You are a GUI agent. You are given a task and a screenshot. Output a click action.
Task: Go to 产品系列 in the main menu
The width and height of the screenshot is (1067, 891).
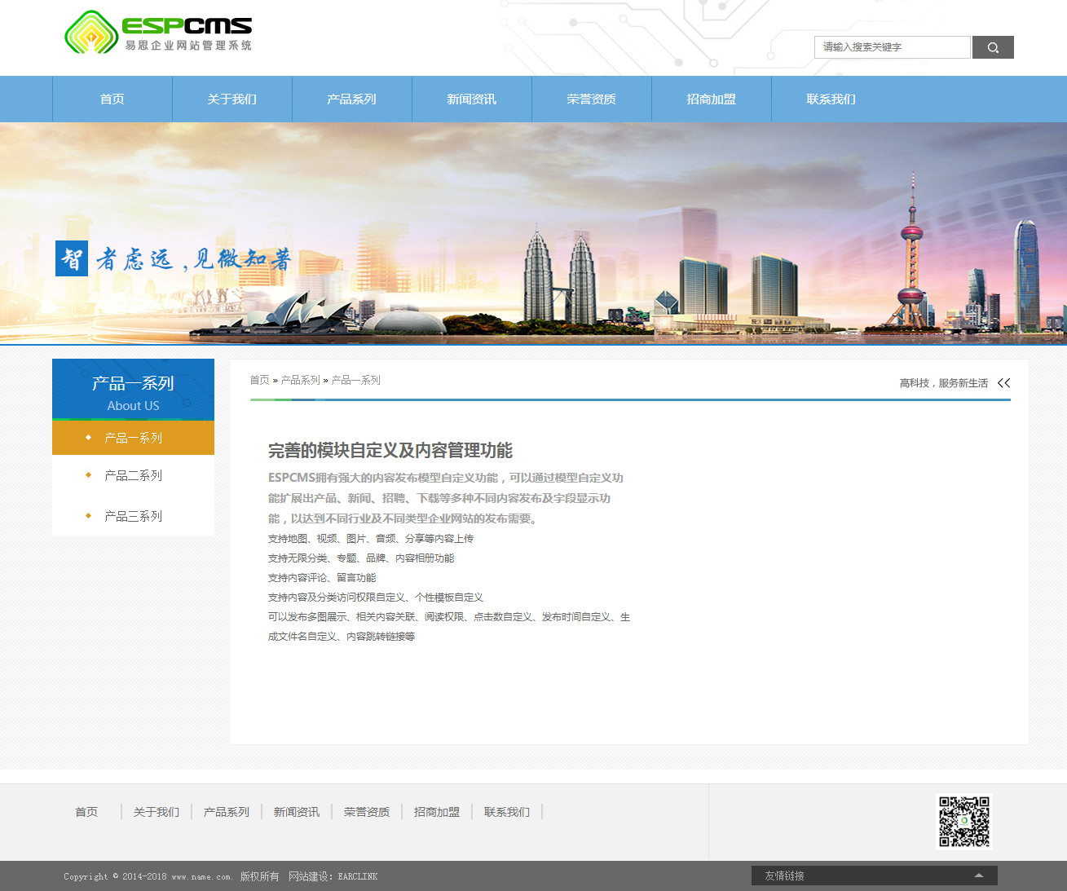pyautogui.click(x=352, y=99)
